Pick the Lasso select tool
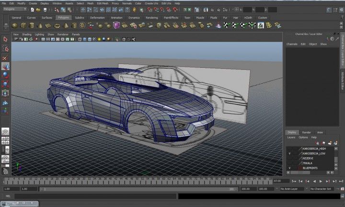This screenshot has width=345, height=207. click(5, 48)
